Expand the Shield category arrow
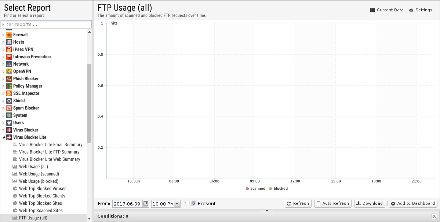Screen dimensions: 440x222 pos(4,100)
